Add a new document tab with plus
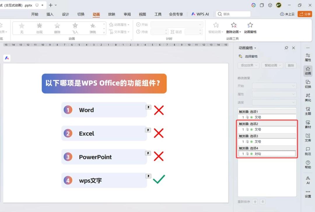315x212 pixels. tap(51, 5)
